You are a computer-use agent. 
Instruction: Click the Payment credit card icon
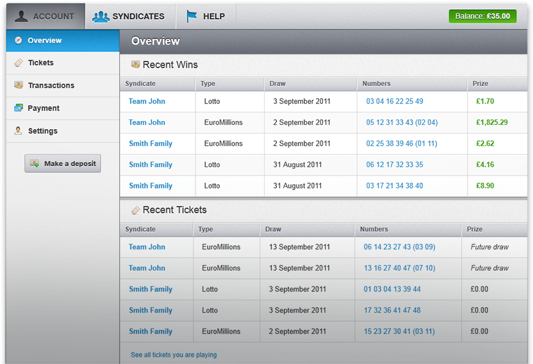[x=18, y=108]
